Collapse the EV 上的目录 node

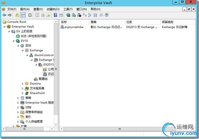pos(9,31)
